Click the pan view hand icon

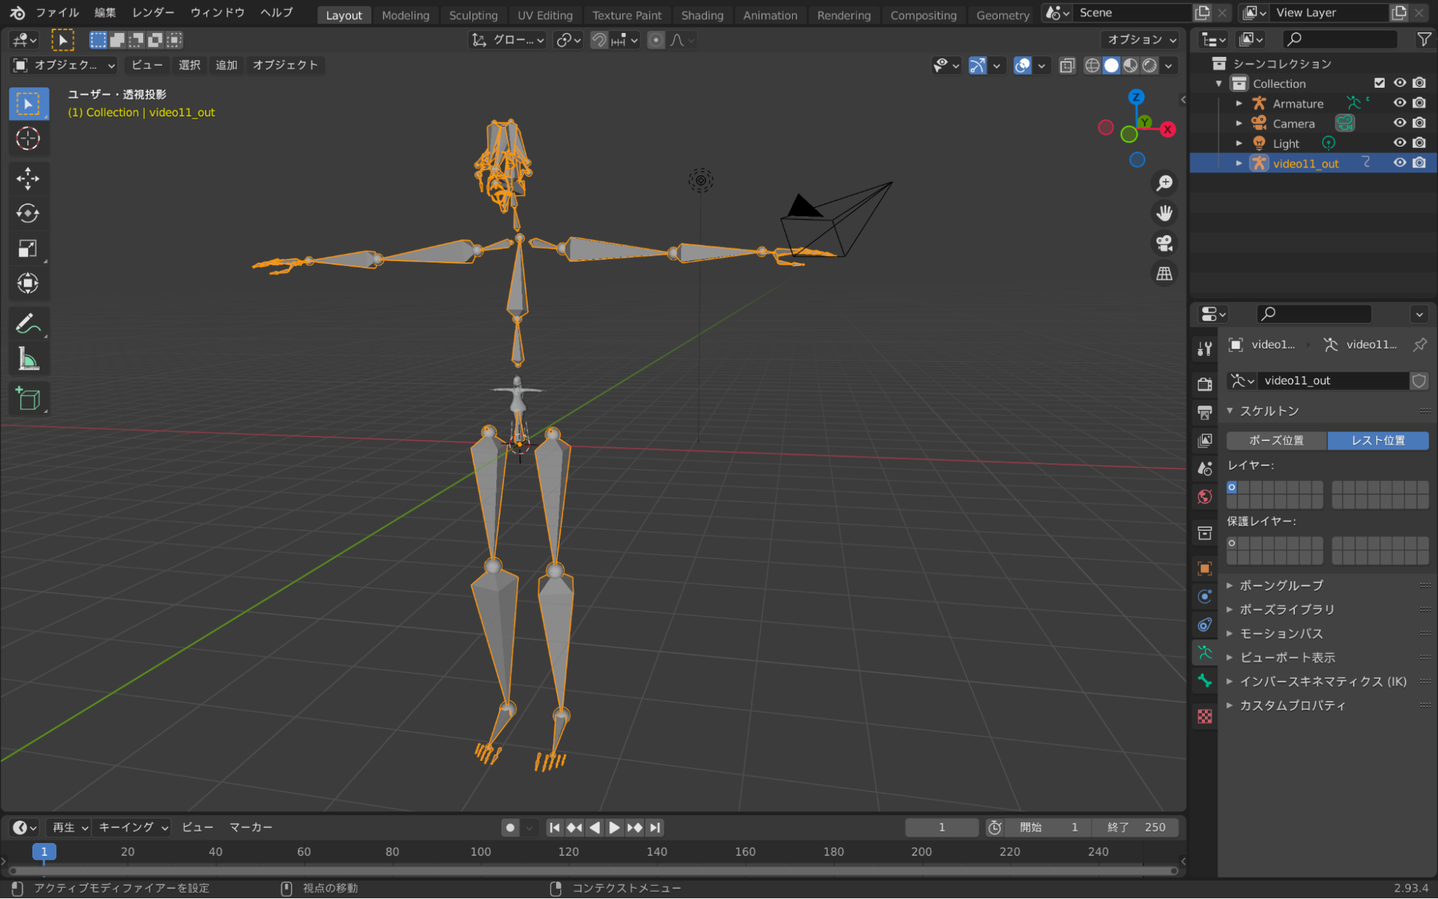tap(1164, 213)
